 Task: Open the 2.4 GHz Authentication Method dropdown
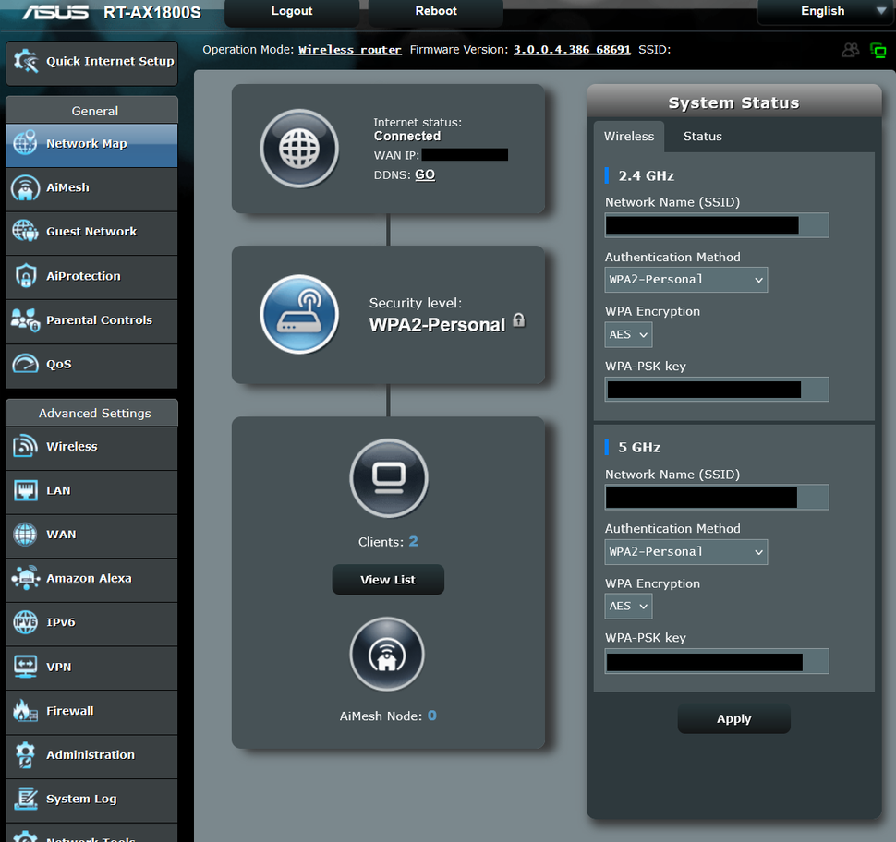coord(685,280)
